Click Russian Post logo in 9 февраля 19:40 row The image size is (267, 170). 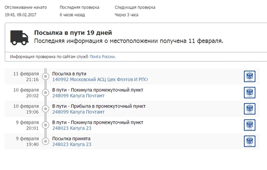tap(250, 141)
